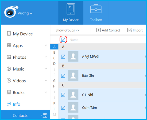Click the Import arrow icon
Image resolution: width=147 pixels, height=120 pixels.
(x=129, y=30)
